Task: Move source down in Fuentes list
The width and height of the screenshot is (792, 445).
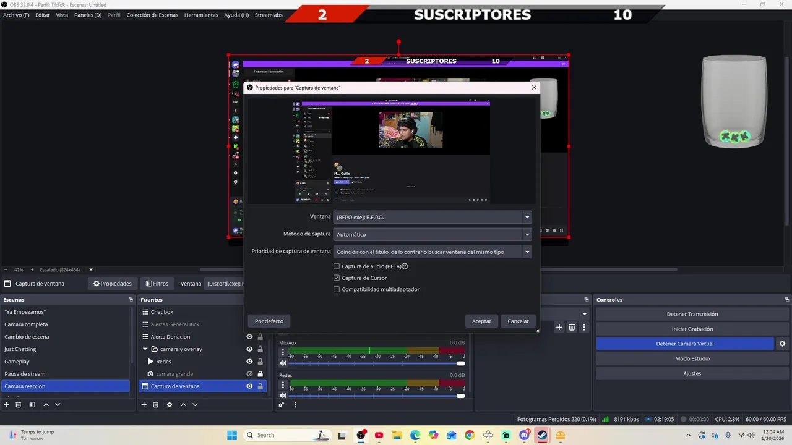Action: click(195, 405)
